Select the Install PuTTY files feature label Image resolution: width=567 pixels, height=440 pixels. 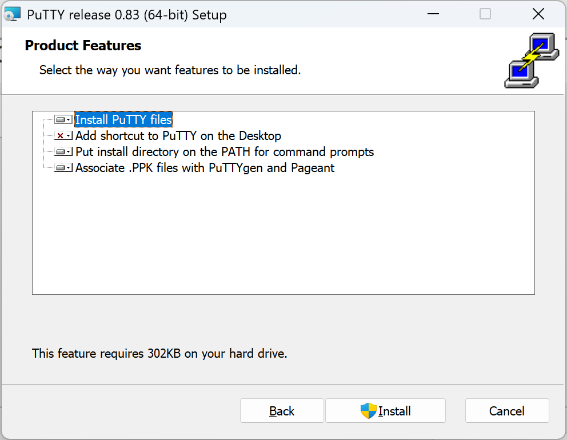click(x=123, y=120)
